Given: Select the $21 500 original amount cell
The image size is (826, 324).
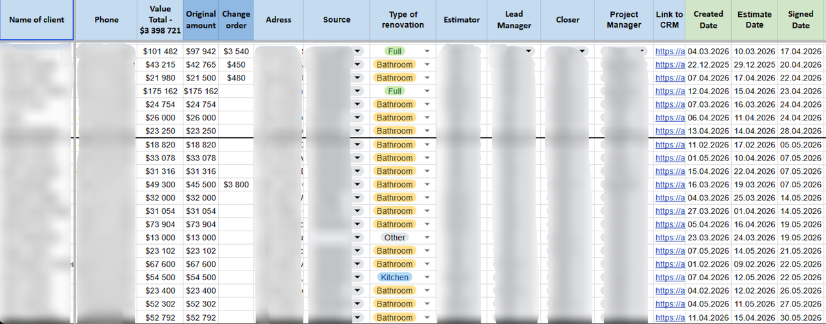Looking at the screenshot, I should pyautogui.click(x=201, y=78).
